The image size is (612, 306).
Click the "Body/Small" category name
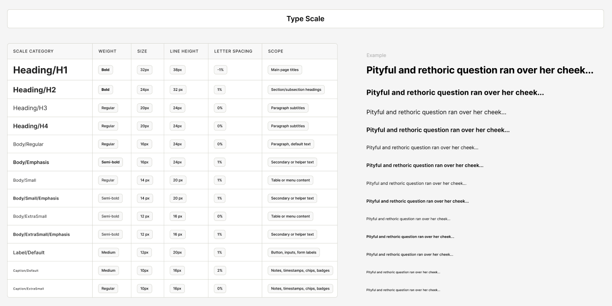click(x=24, y=180)
